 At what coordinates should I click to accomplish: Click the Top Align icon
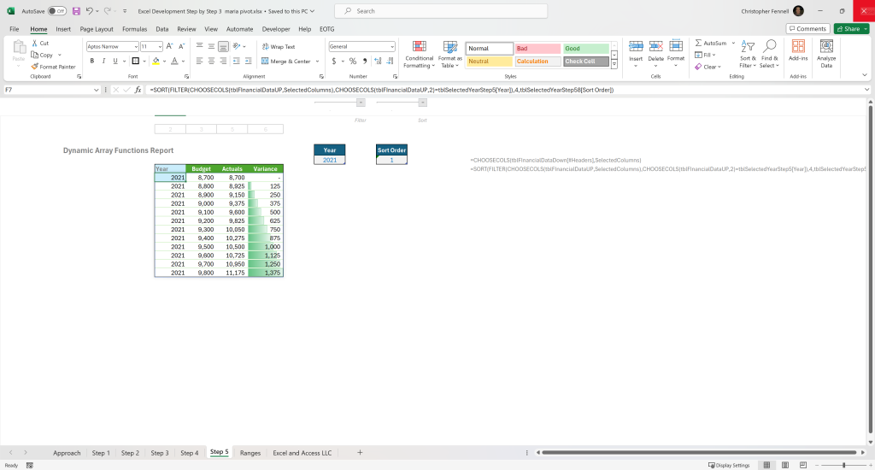pyautogui.click(x=199, y=46)
